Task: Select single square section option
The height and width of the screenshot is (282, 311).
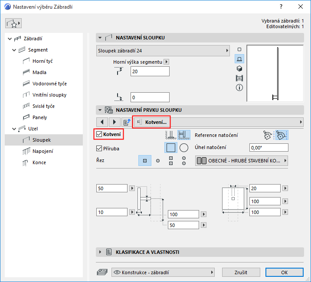Action: [x=145, y=161]
